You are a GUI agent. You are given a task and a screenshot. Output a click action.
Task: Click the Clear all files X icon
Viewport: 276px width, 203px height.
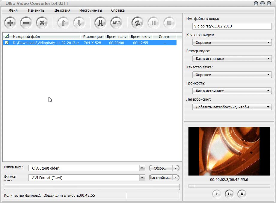pos(42,23)
